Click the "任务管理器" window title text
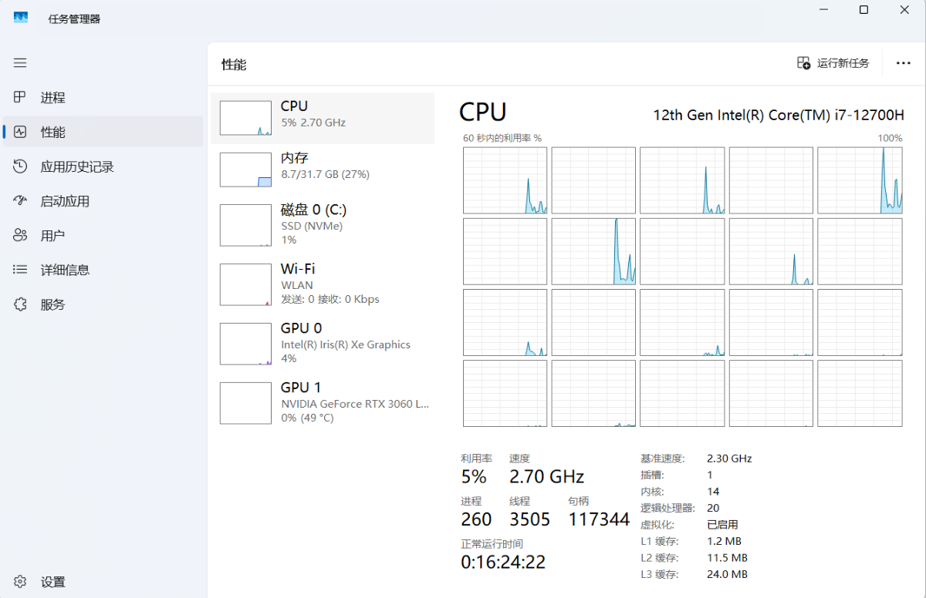Screen dimensions: 926x598 74,18
